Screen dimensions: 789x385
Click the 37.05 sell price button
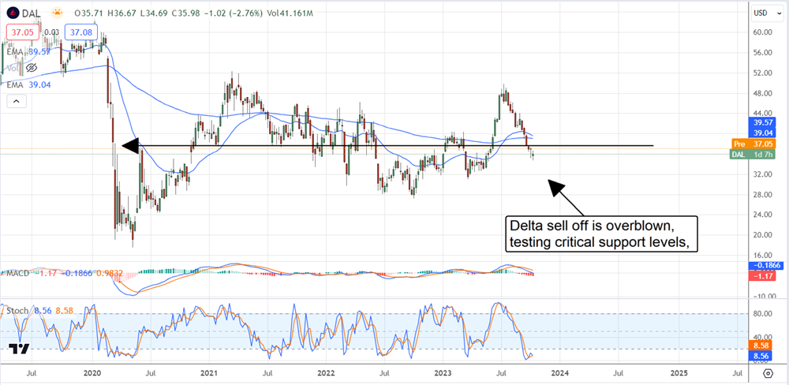23,32
